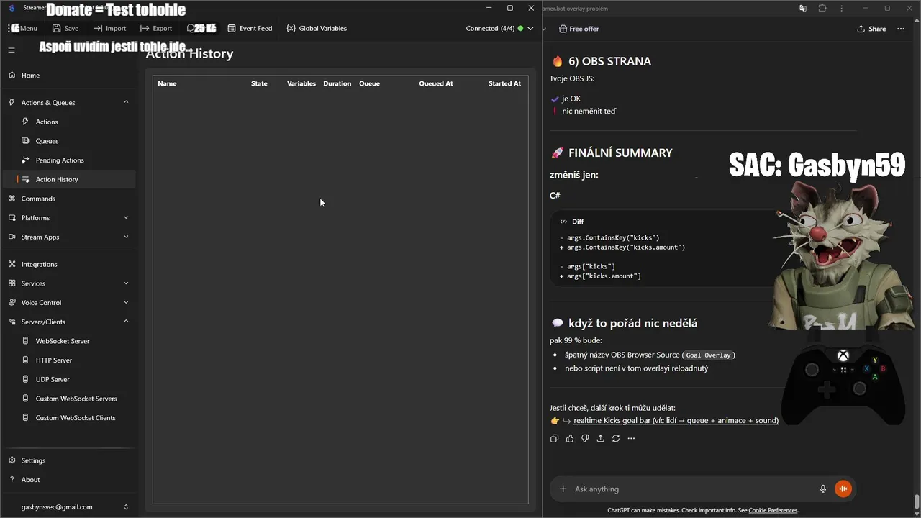Viewport: 921px width, 518px height.
Task: Open the Cookie Preferences link
Action: coord(773,510)
